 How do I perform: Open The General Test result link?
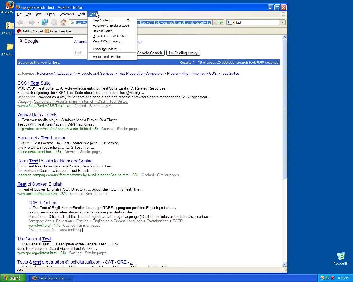click(34, 239)
